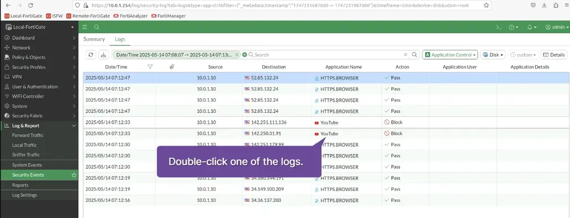Open the help question-mark menu

tap(514, 27)
